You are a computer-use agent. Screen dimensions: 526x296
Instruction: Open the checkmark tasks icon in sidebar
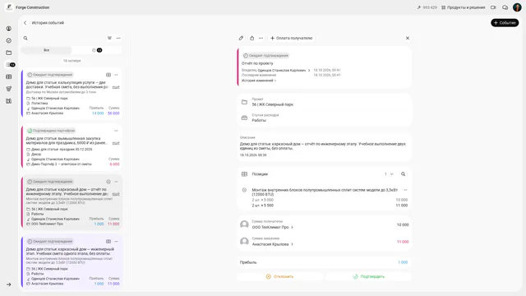click(x=9, y=40)
